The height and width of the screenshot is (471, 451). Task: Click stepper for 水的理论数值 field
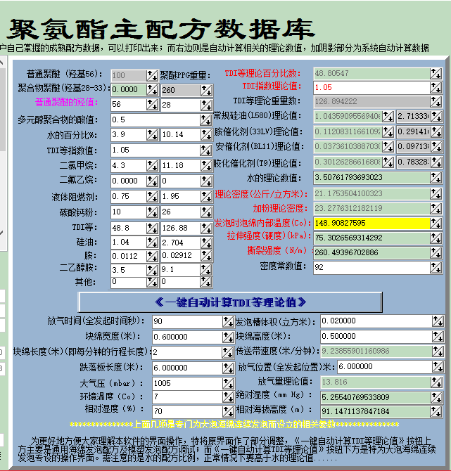pyautogui.click(x=436, y=178)
